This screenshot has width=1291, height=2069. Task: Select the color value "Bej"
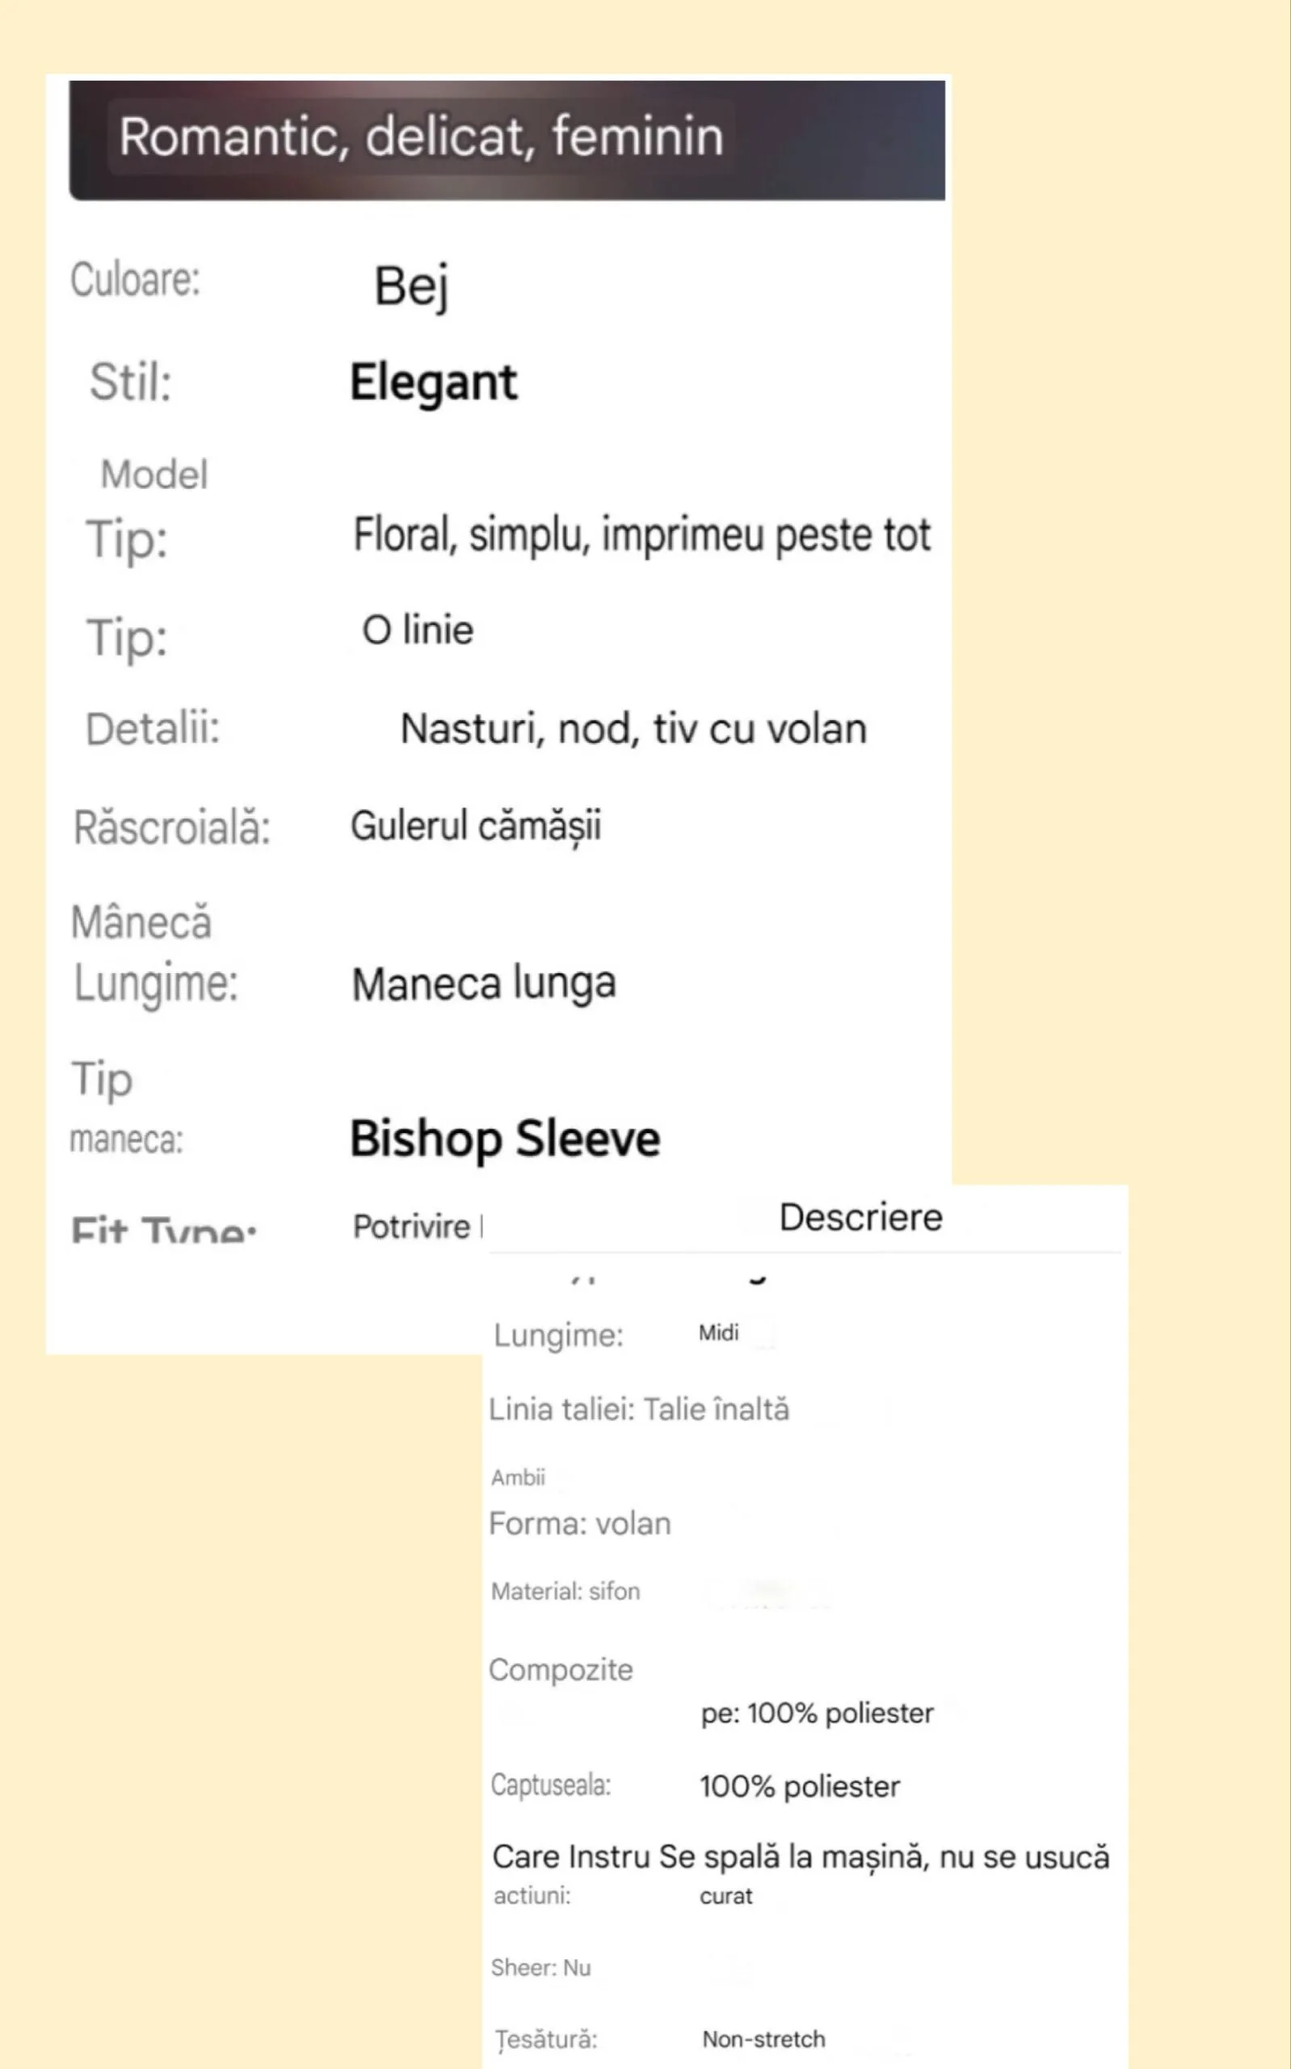[410, 286]
